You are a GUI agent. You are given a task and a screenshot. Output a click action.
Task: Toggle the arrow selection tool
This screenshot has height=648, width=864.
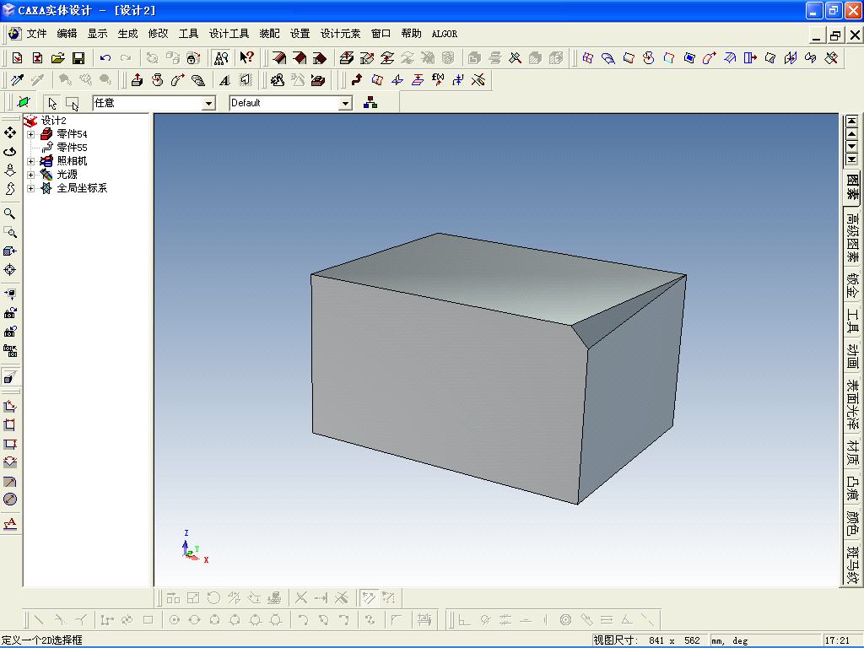(52, 103)
